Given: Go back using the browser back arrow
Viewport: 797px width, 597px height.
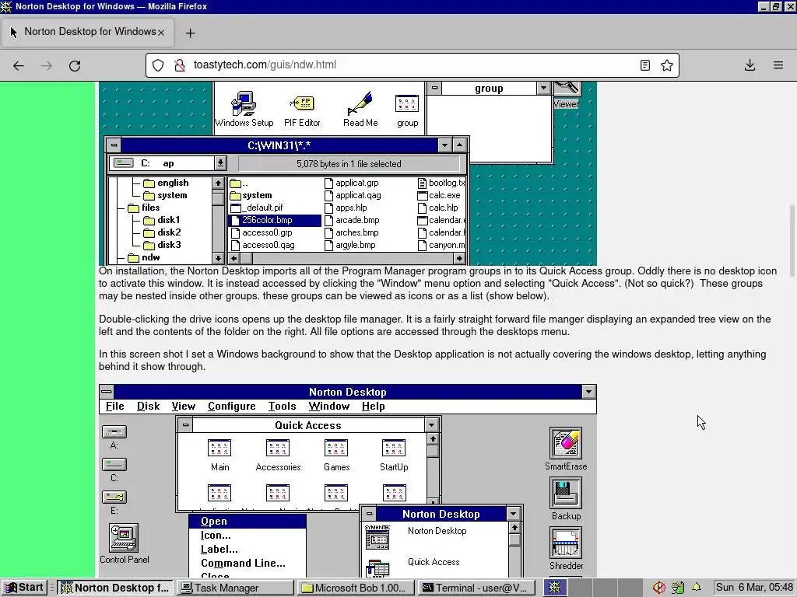Looking at the screenshot, I should (x=19, y=65).
